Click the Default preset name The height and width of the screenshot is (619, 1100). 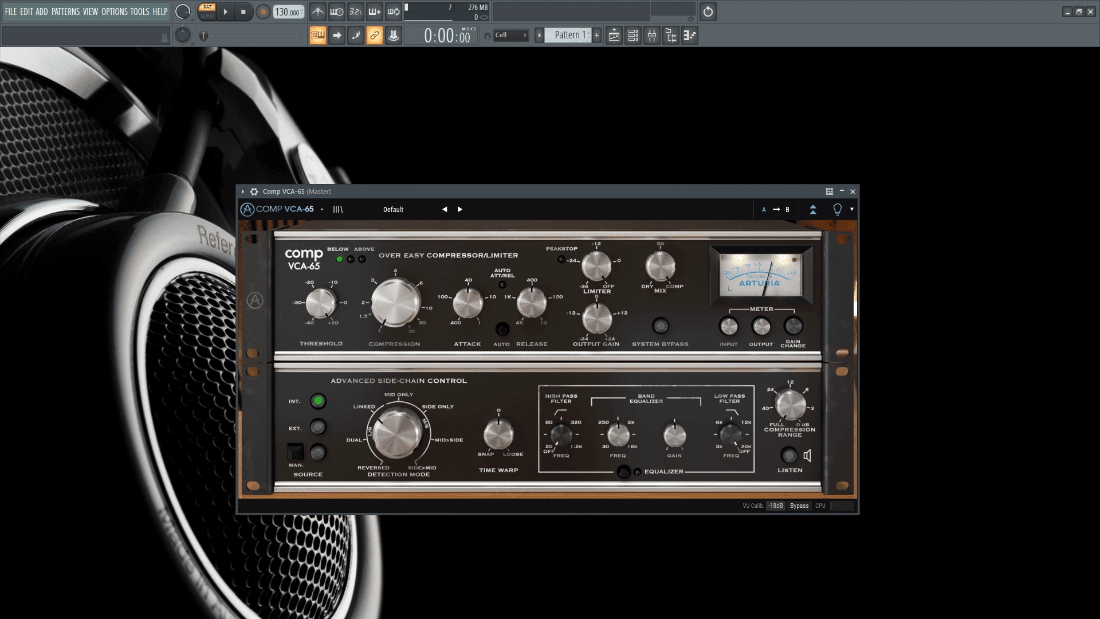tap(393, 209)
